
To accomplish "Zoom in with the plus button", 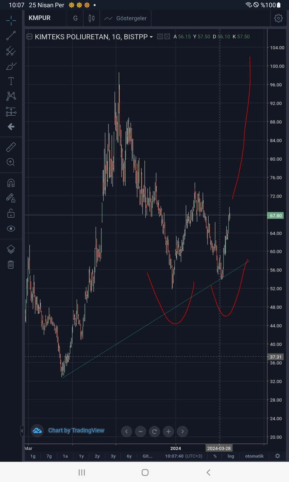I will click(x=169, y=432).
